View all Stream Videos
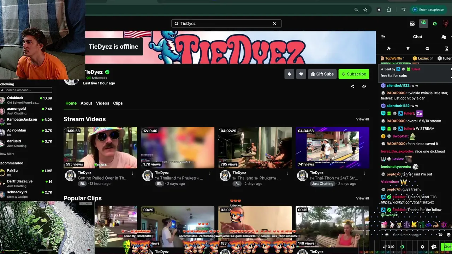This screenshot has width=452, height=254. click(362, 119)
